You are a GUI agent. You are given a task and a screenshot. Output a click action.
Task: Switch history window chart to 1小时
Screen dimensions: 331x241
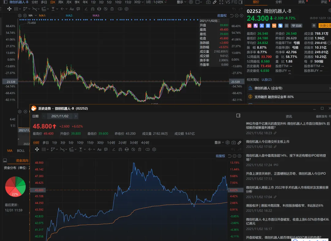point(111,143)
